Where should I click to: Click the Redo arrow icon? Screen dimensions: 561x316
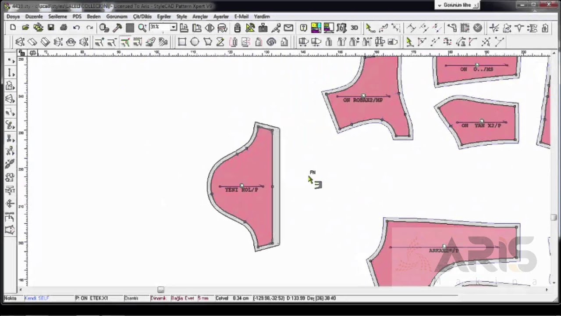click(x=89, y=28)
